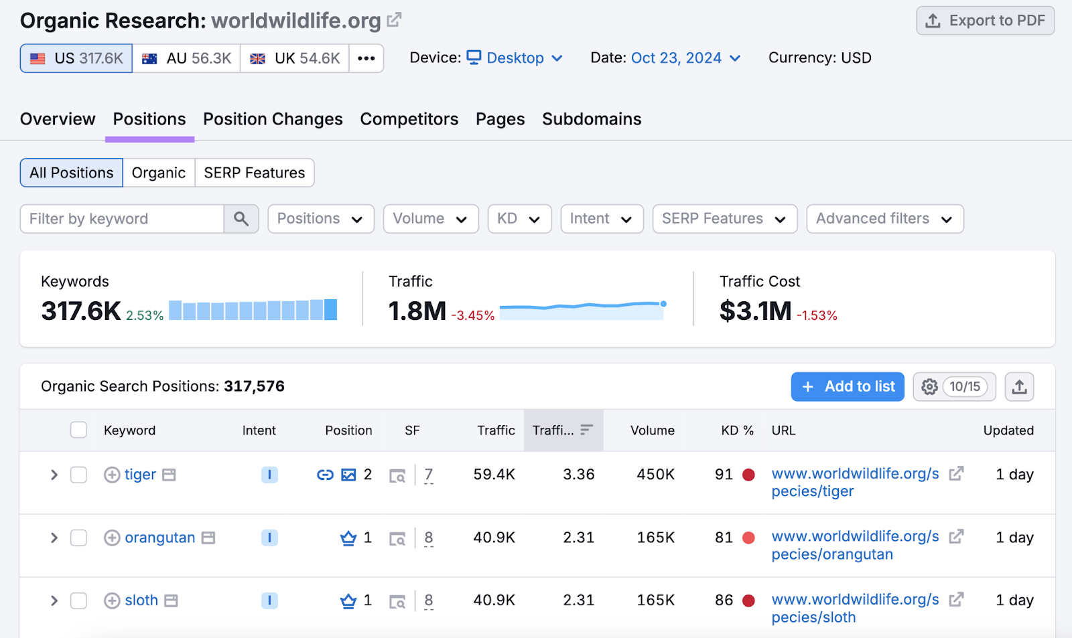
Task: Expand the tiger keyword row
Action: (x=54, y=475)
